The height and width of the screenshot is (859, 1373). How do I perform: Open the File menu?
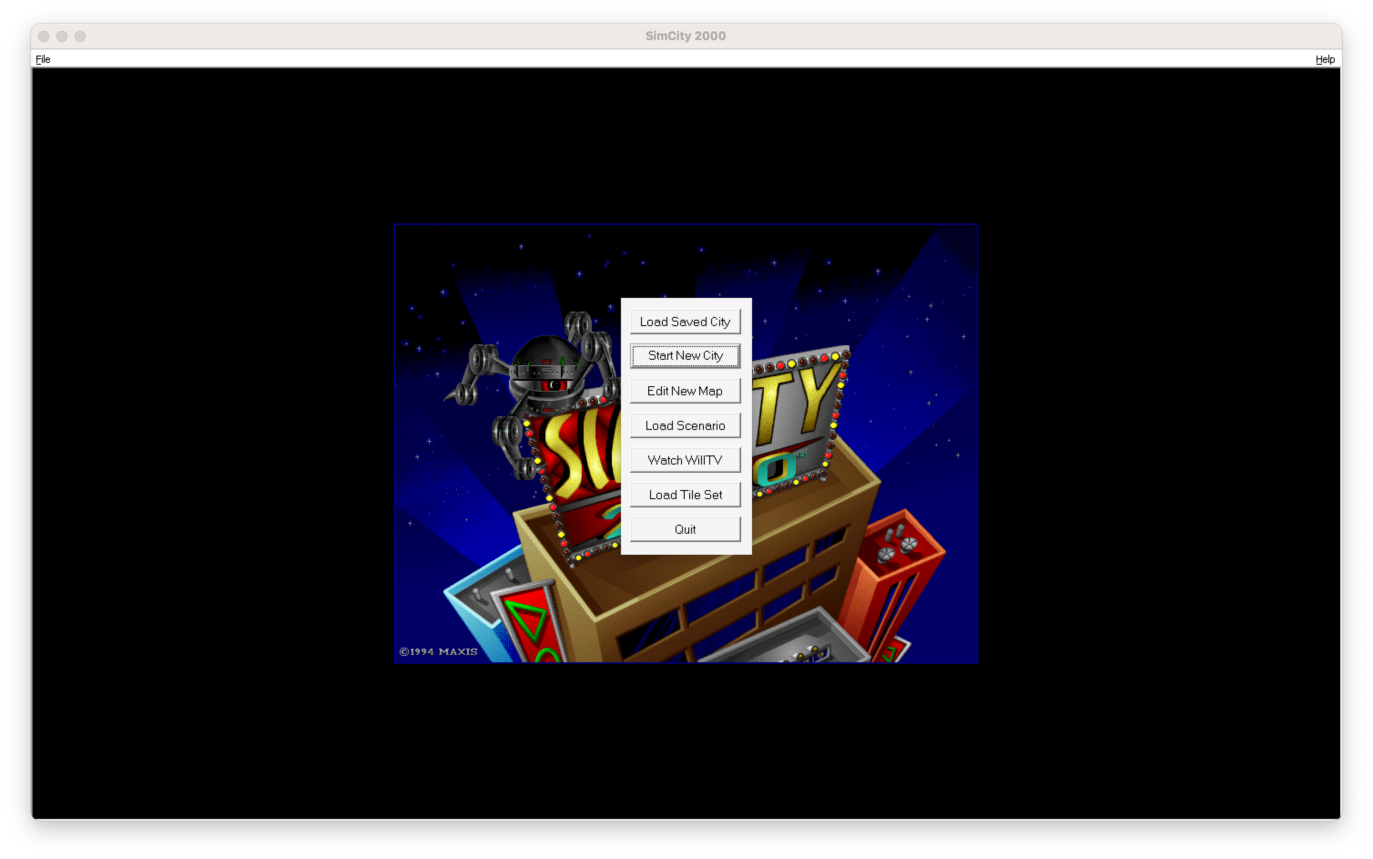point(43,59)
